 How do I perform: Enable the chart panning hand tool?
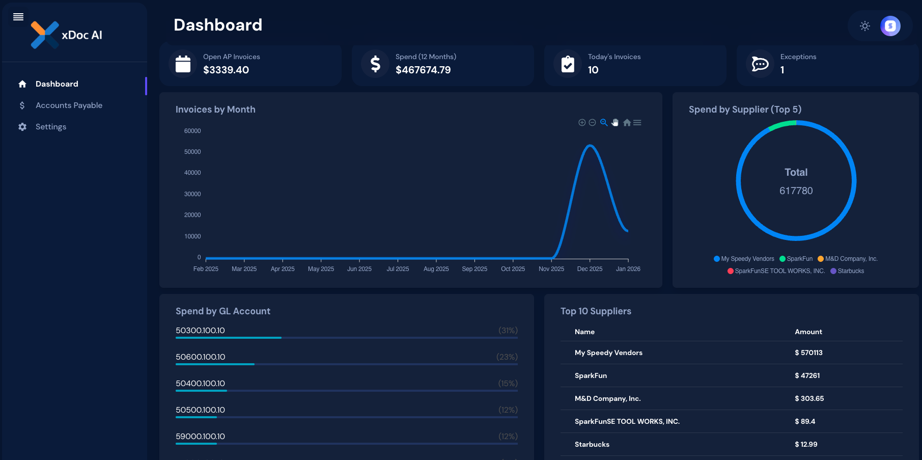(x=615, y=123)
